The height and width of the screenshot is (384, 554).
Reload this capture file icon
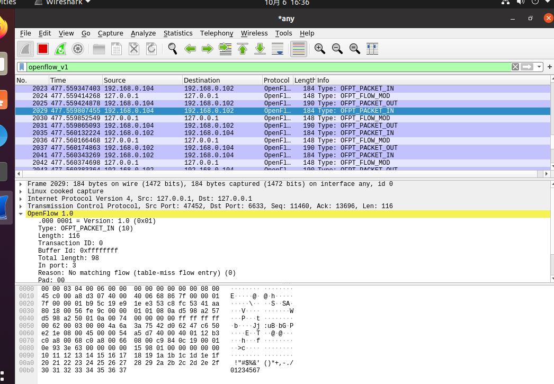pos(151,49)
